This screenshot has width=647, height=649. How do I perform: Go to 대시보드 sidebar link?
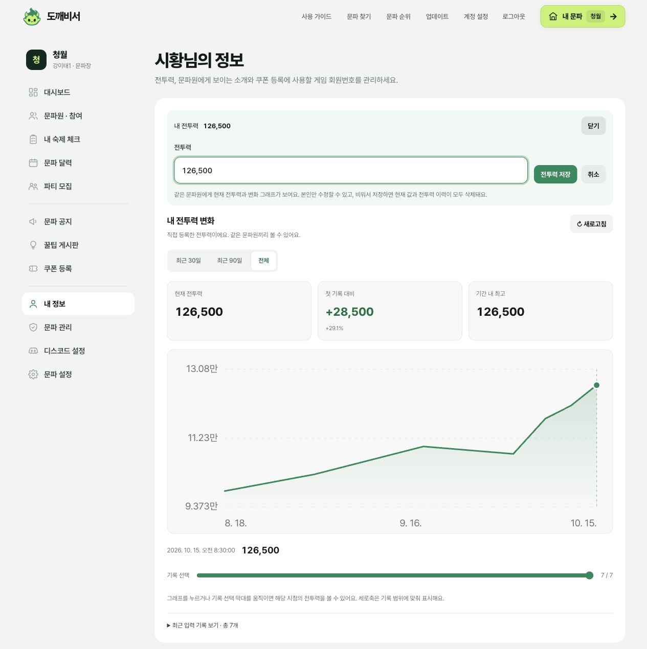click(x=78, y=92)
